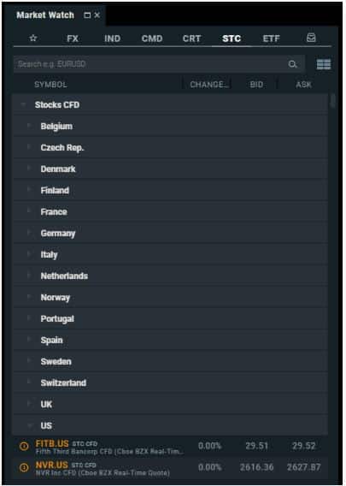
Task: Close the Market Watch panel
Action: pyautogui.click(x=97, y=15)
